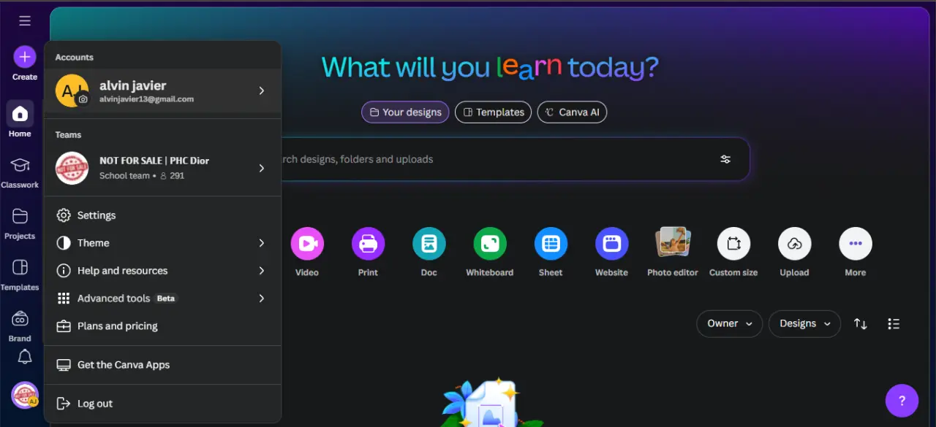Expand the alvin javier account chevron
This screenshot has width=936, height=427.
coord(262,91)
